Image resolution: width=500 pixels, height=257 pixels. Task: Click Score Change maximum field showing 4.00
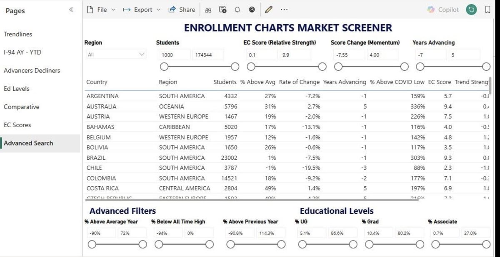[382, 54]
